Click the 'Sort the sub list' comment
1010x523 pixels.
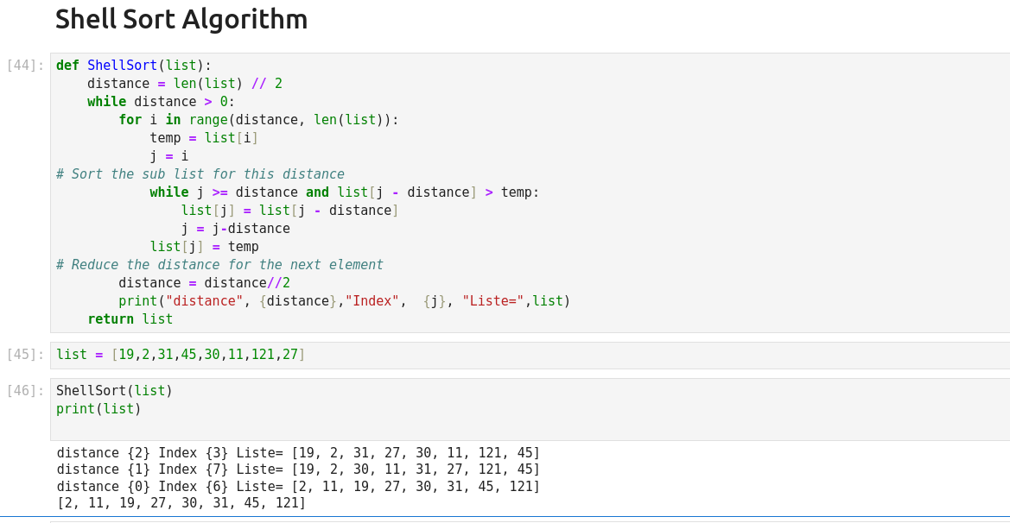point(200,174)
